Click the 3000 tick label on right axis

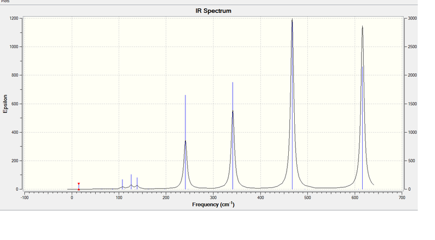point(412,18)
